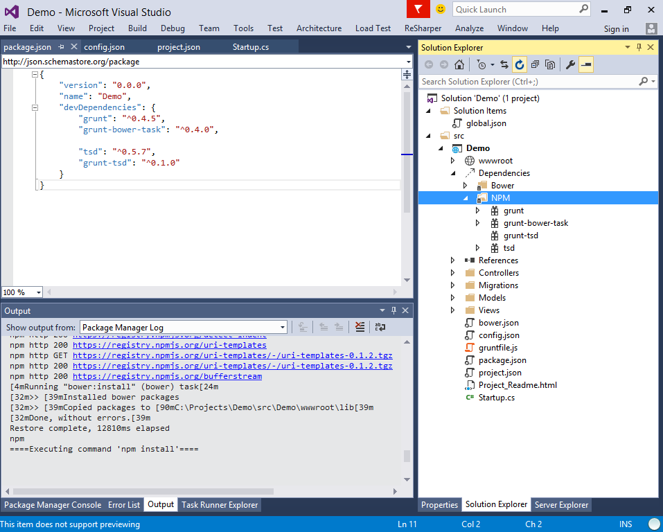The width and height of the screenshot is (663, 532).
Task: Clear all text in Output window
Action: [x=360, y=327]
